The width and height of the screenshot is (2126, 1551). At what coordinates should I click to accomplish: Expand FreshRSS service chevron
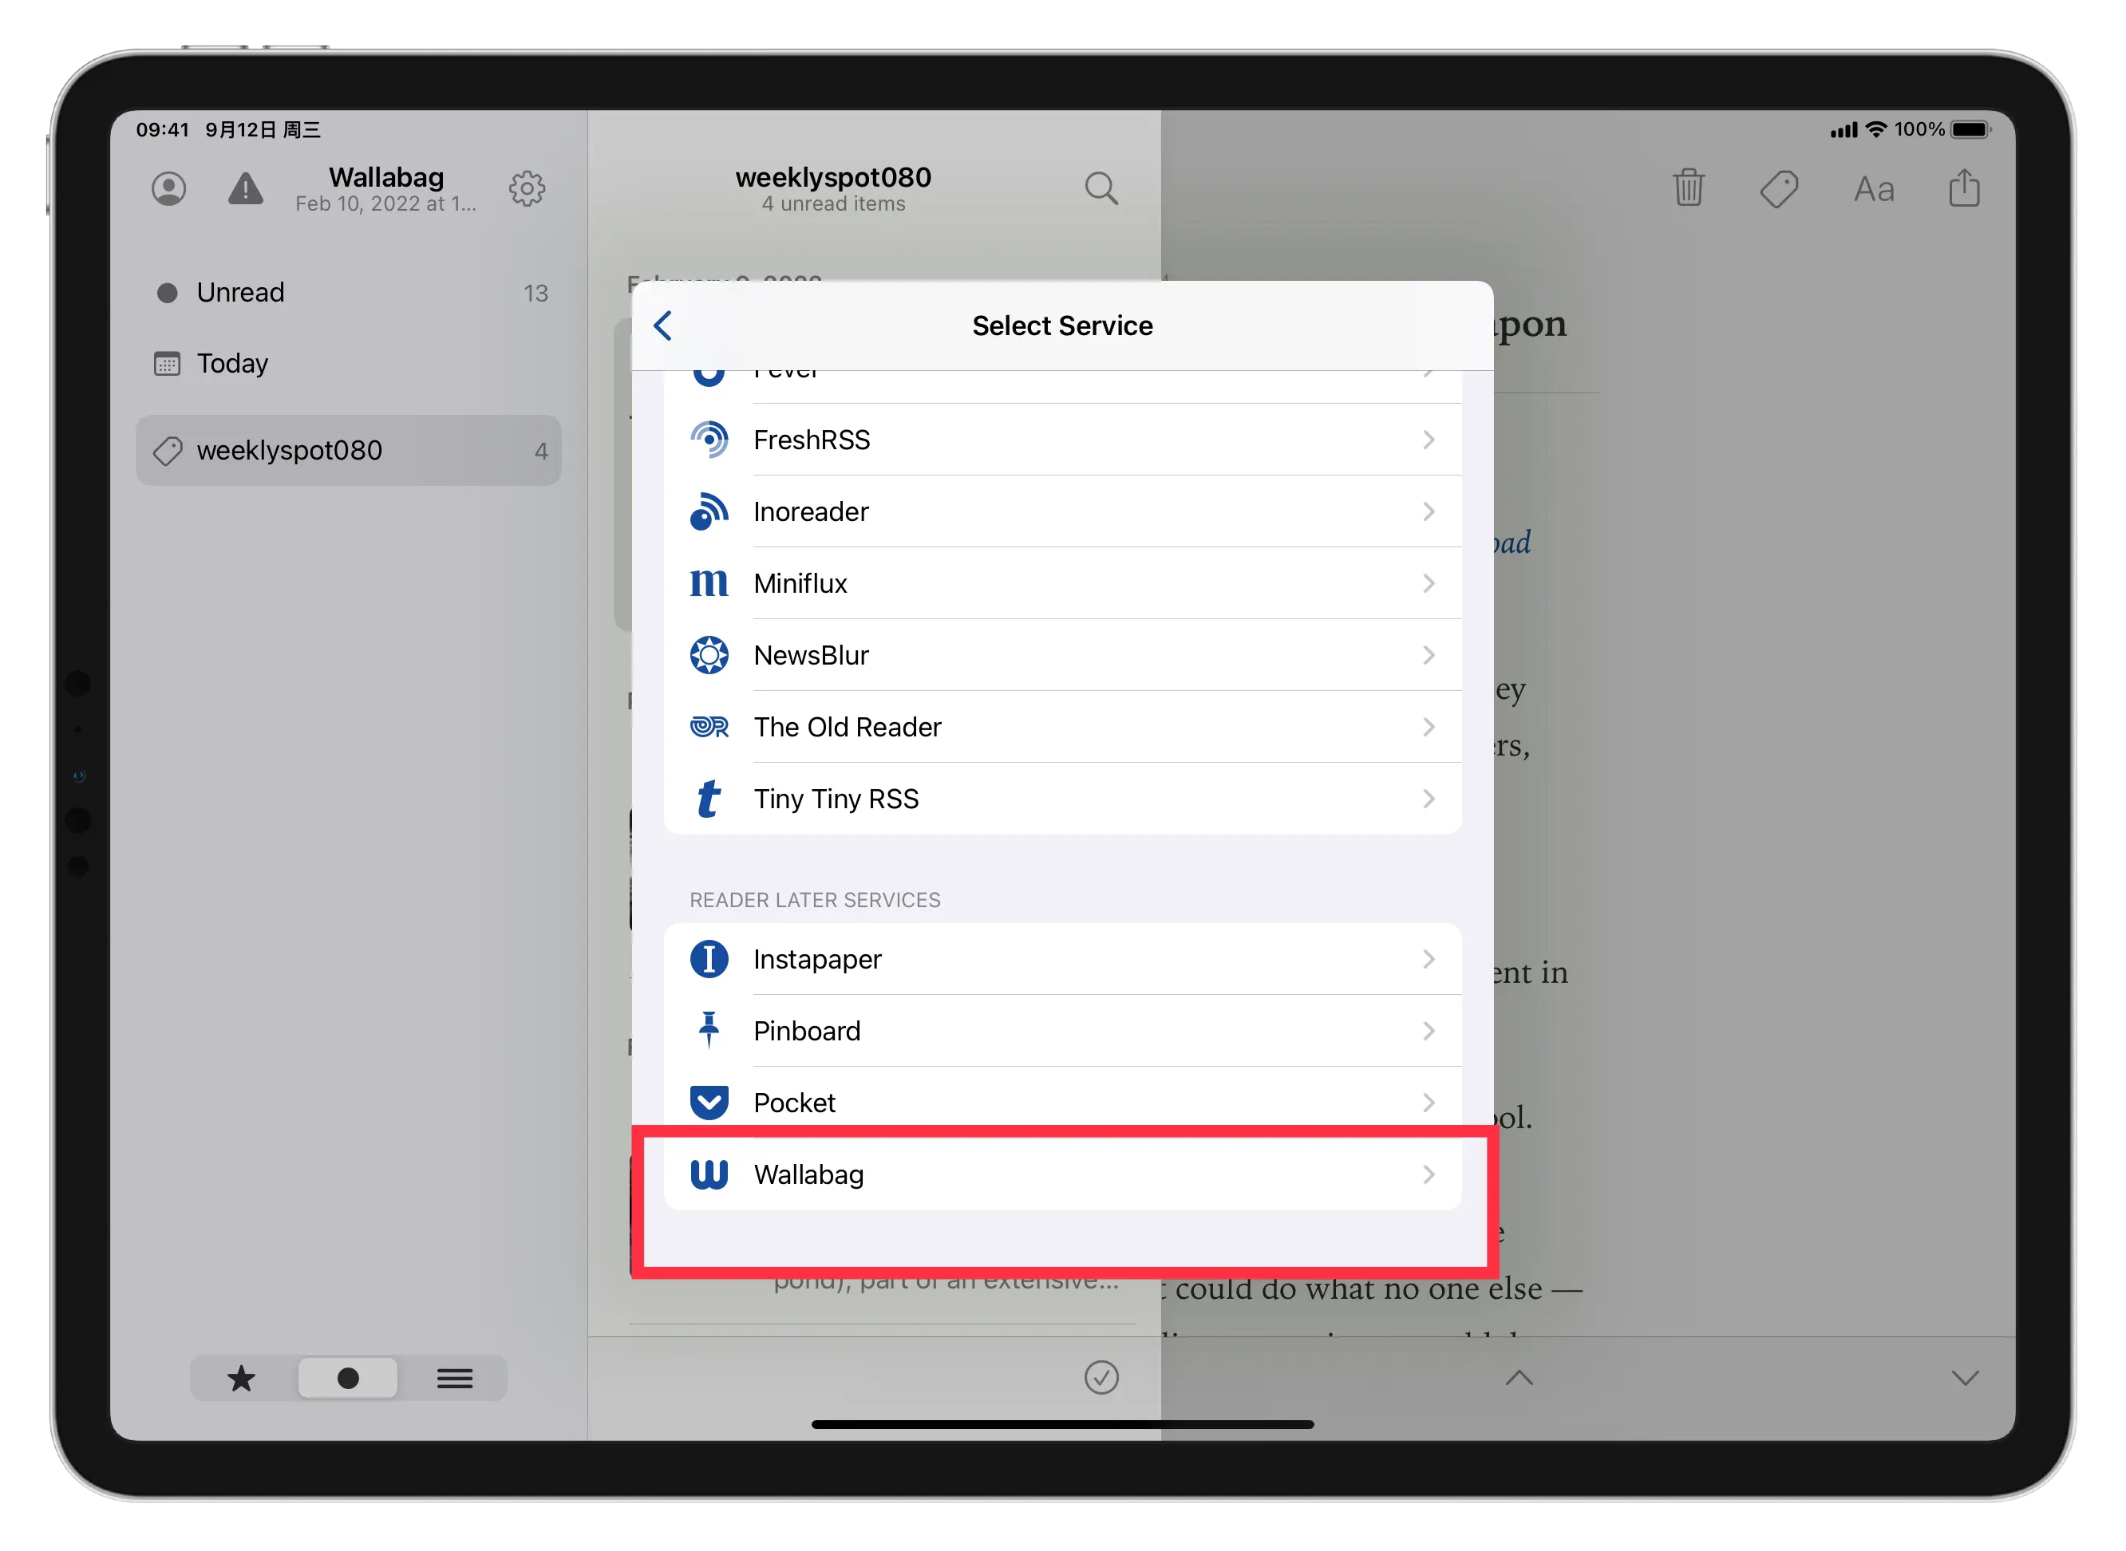click(x=1429, y=440)
